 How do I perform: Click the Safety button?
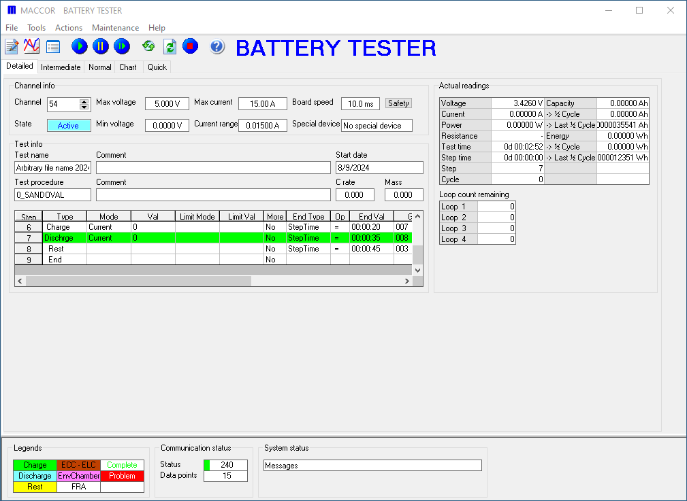click(x=398, y=103)
